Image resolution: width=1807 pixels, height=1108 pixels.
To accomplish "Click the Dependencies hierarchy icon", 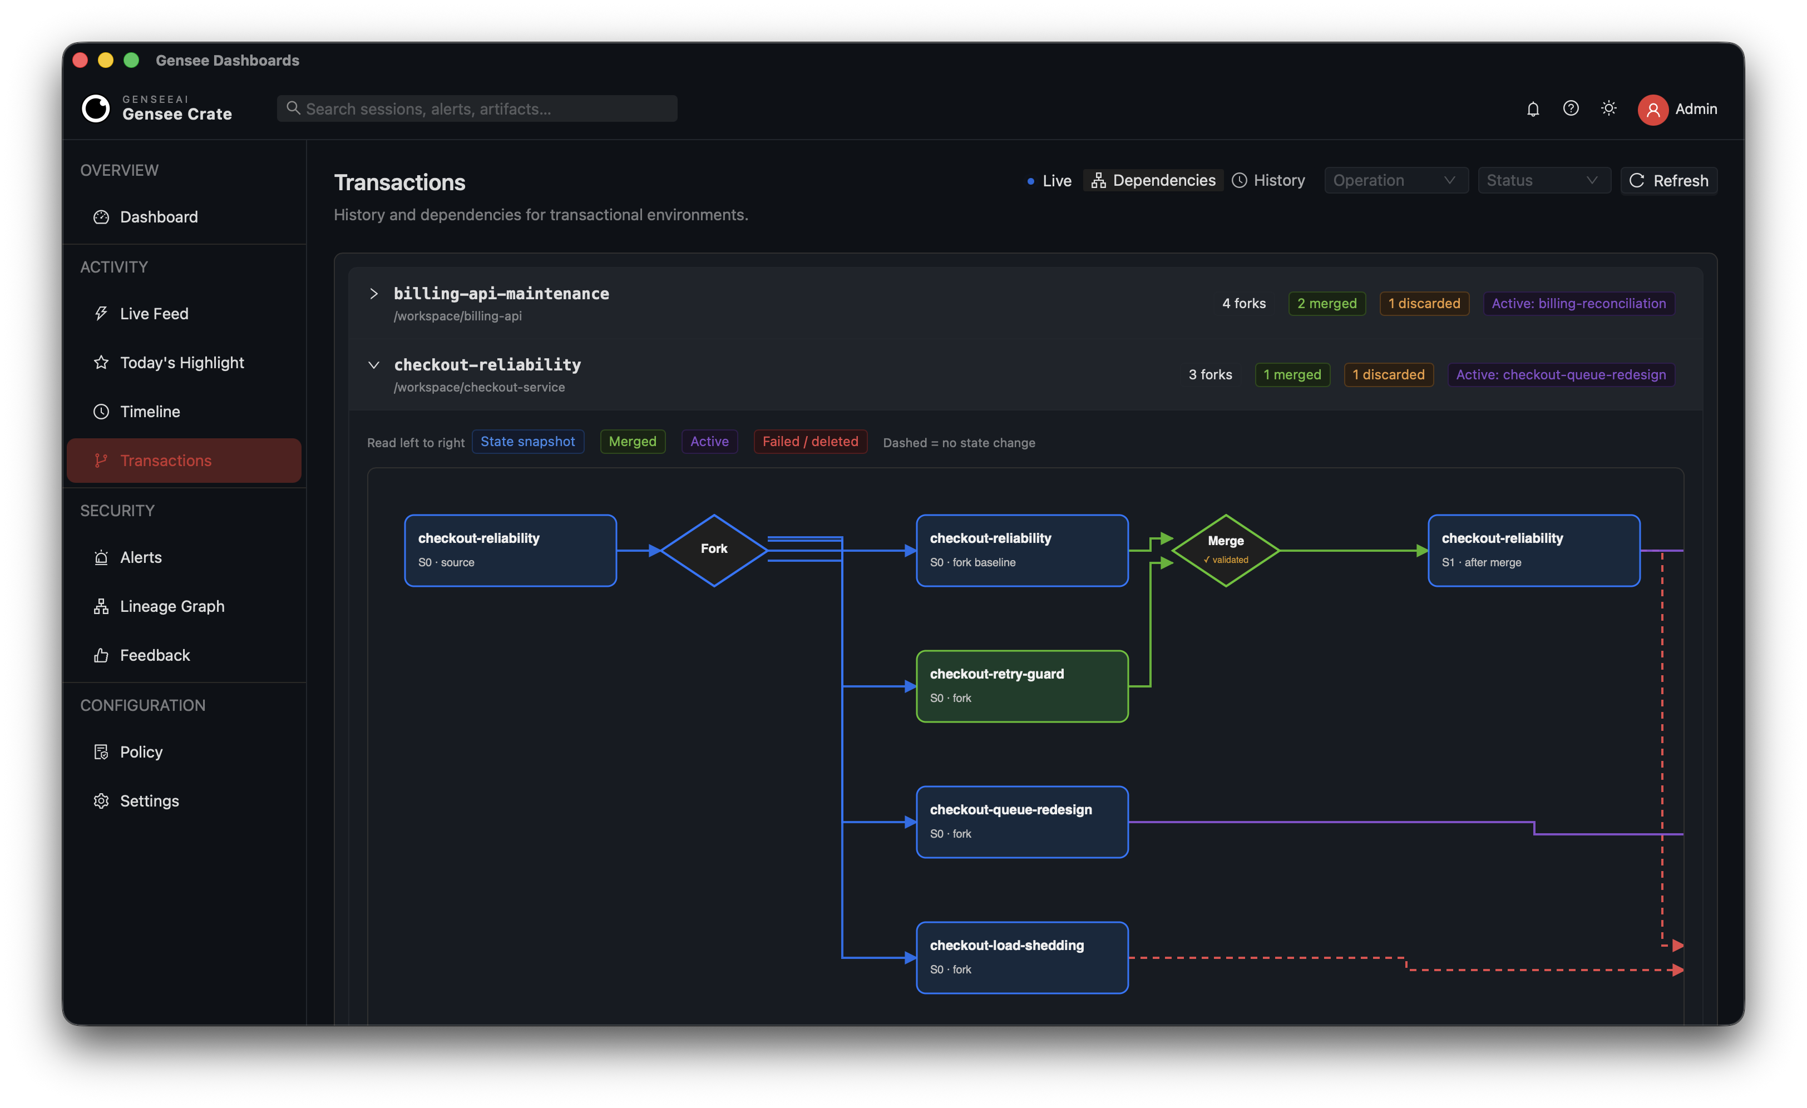I will (1098, 180).
